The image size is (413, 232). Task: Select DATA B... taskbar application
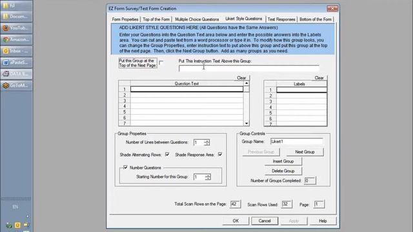[16, 74]
